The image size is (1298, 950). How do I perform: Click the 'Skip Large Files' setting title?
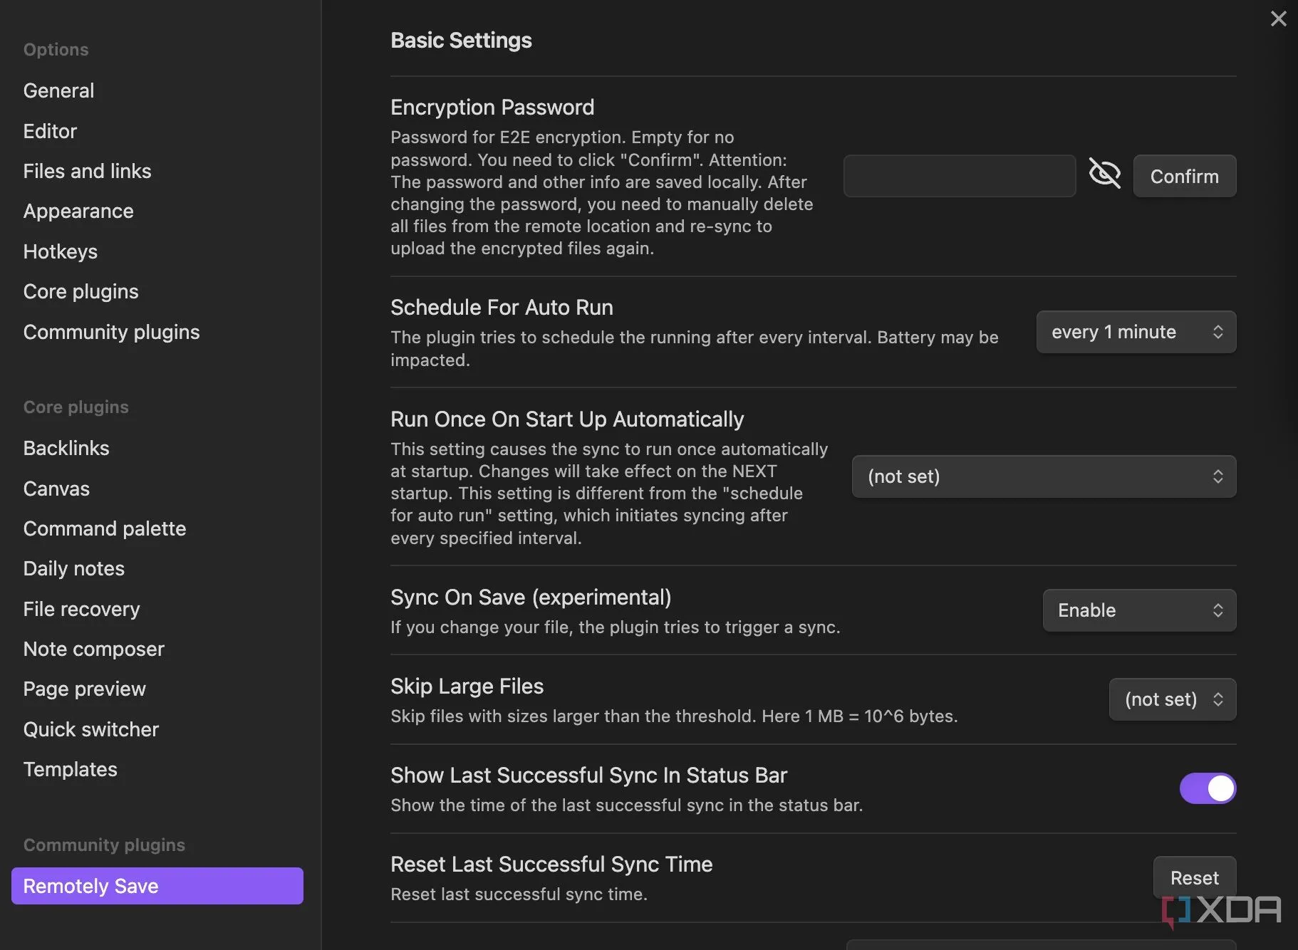coord(467,687)
